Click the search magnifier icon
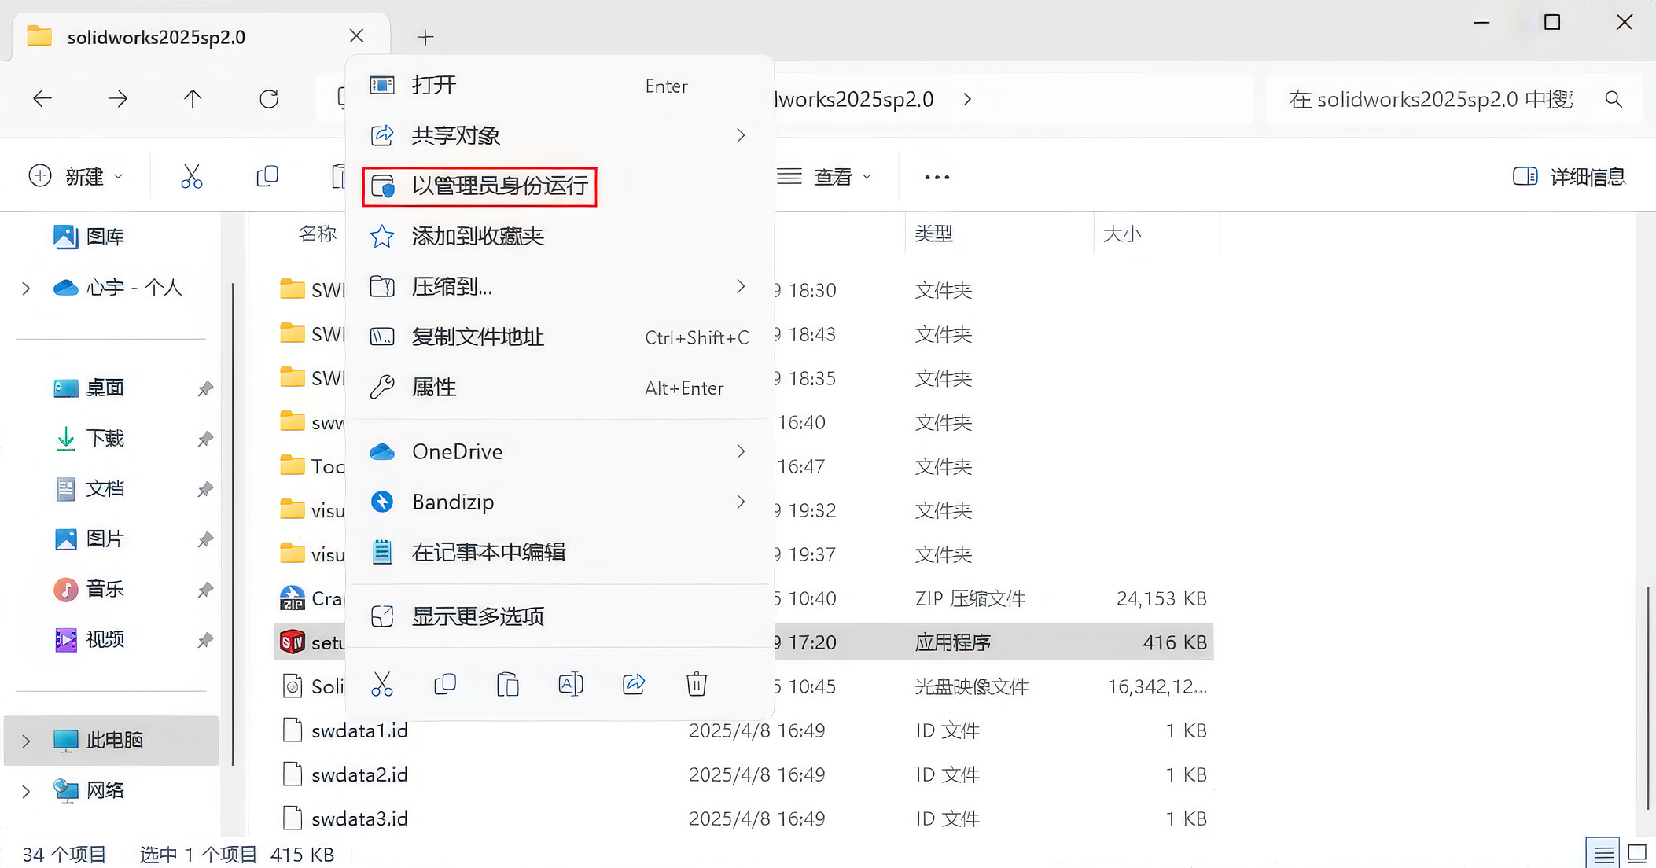Viewport: 1656px width, 868px height. point(1614,99)
